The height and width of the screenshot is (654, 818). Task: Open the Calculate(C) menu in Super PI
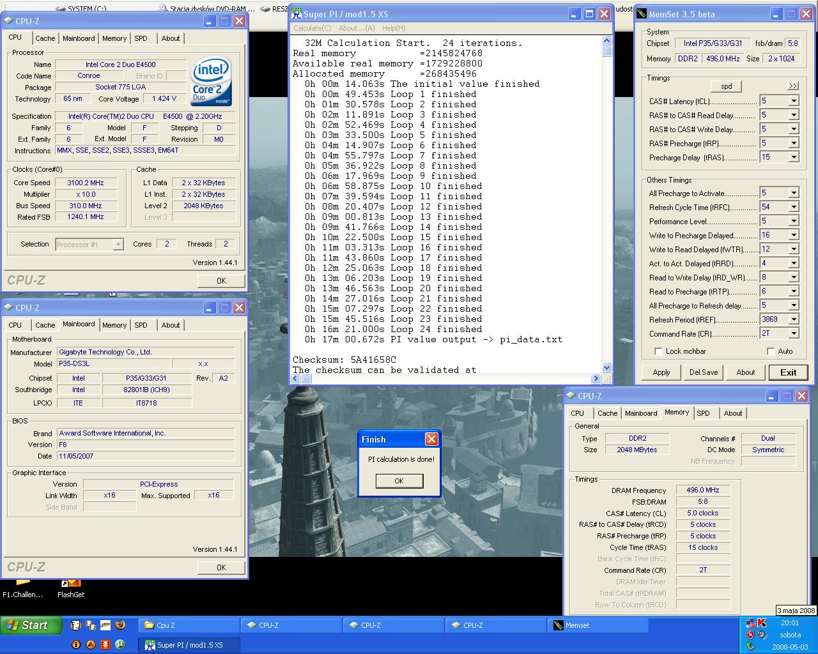(x=313, y=28)
